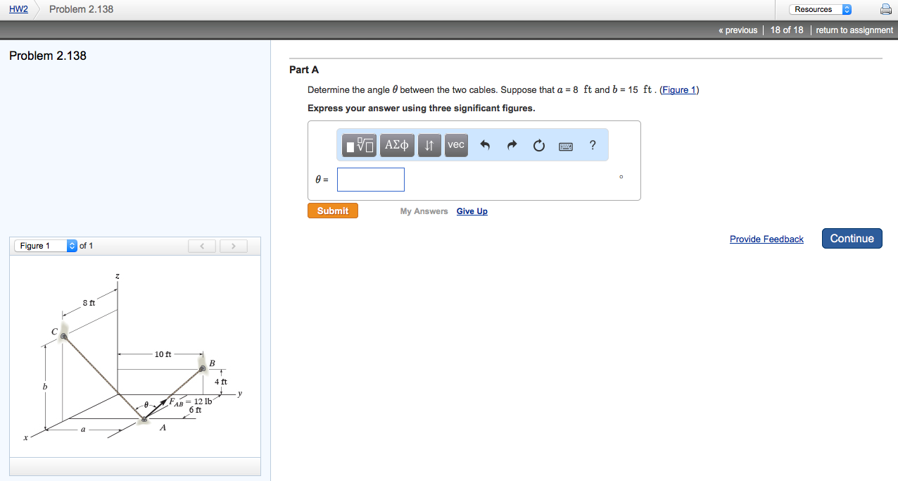View My Answers
This screenshot has width=898, height=481.
point(424,211)
